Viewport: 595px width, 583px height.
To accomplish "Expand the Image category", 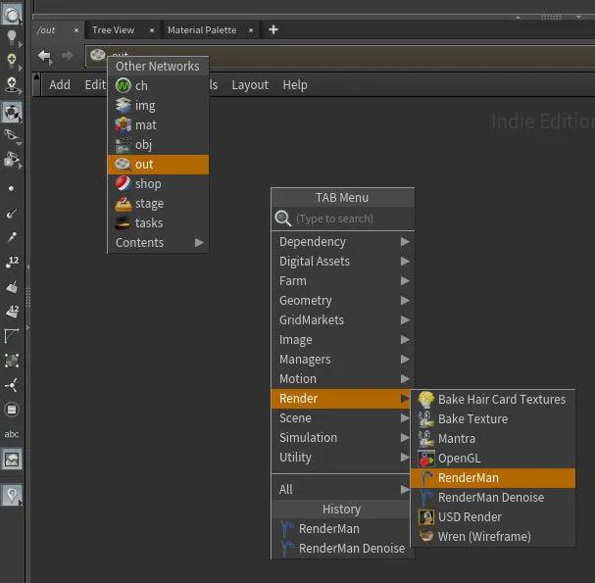I will (342, 340).
